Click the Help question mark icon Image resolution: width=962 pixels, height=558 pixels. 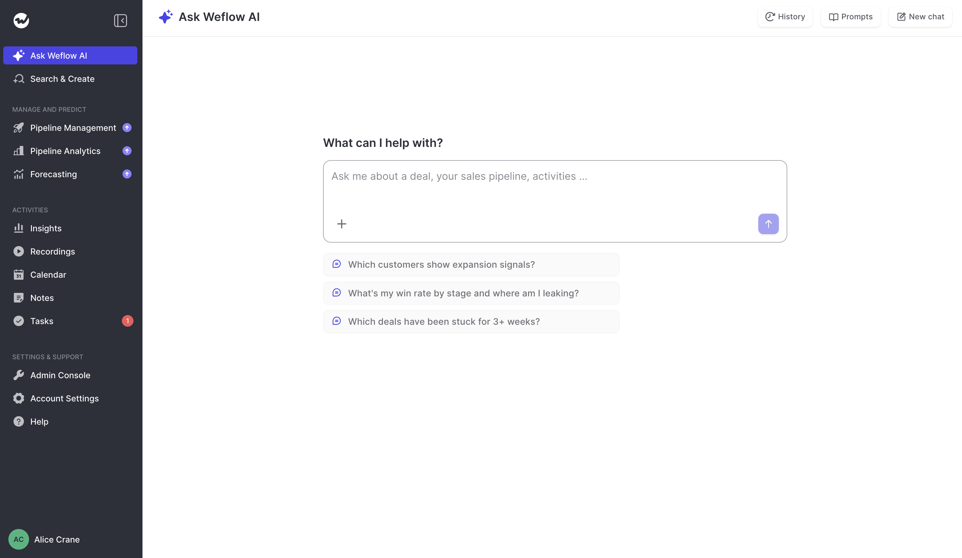click(19, 422)
